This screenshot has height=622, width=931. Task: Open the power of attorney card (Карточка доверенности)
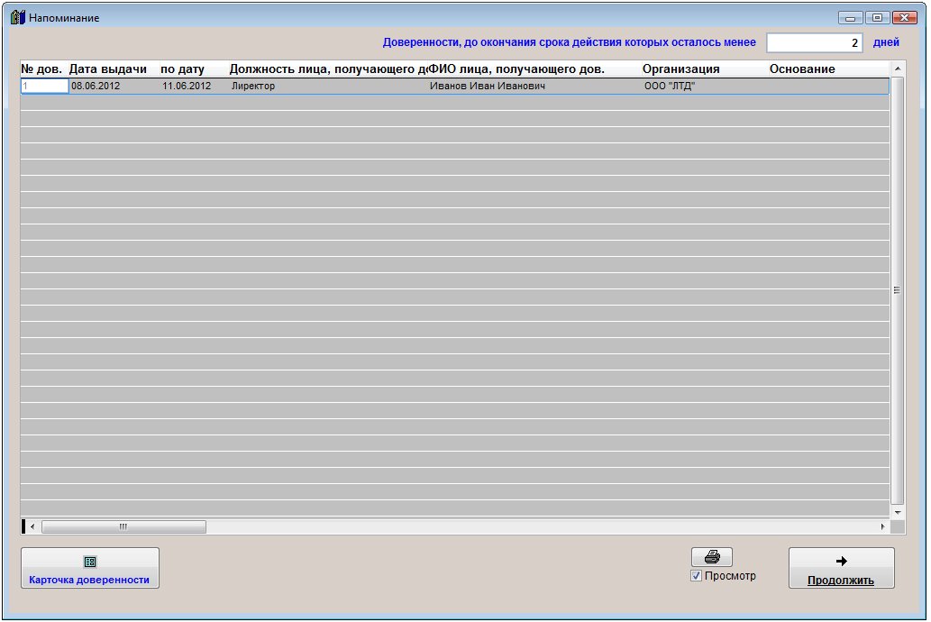click(89, 568)
